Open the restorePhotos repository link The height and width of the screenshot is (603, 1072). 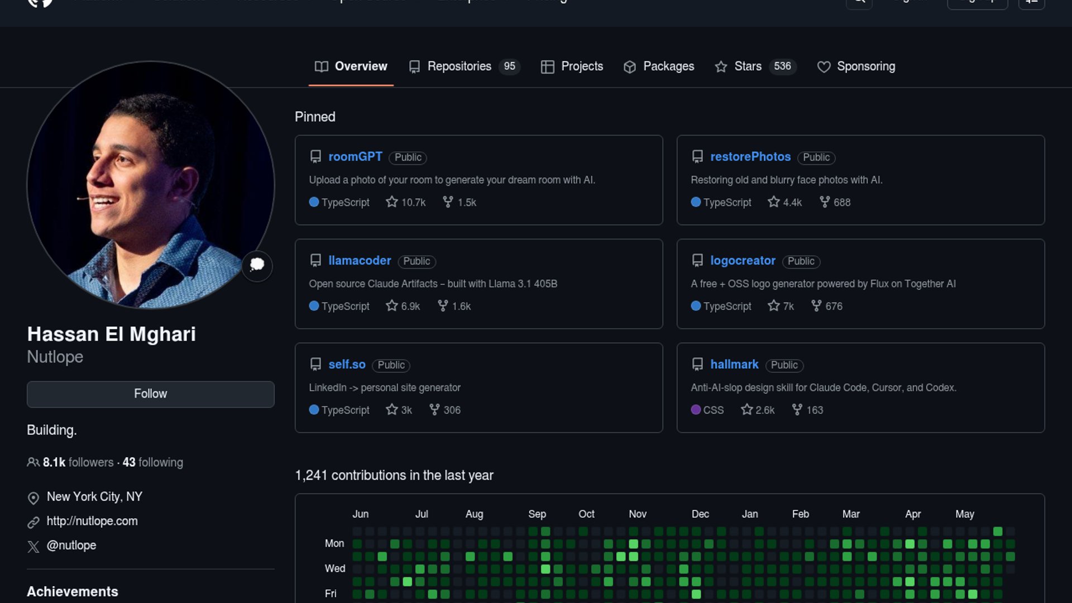750,157
